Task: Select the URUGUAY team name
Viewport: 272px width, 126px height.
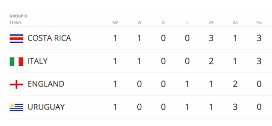Action: 46,107
